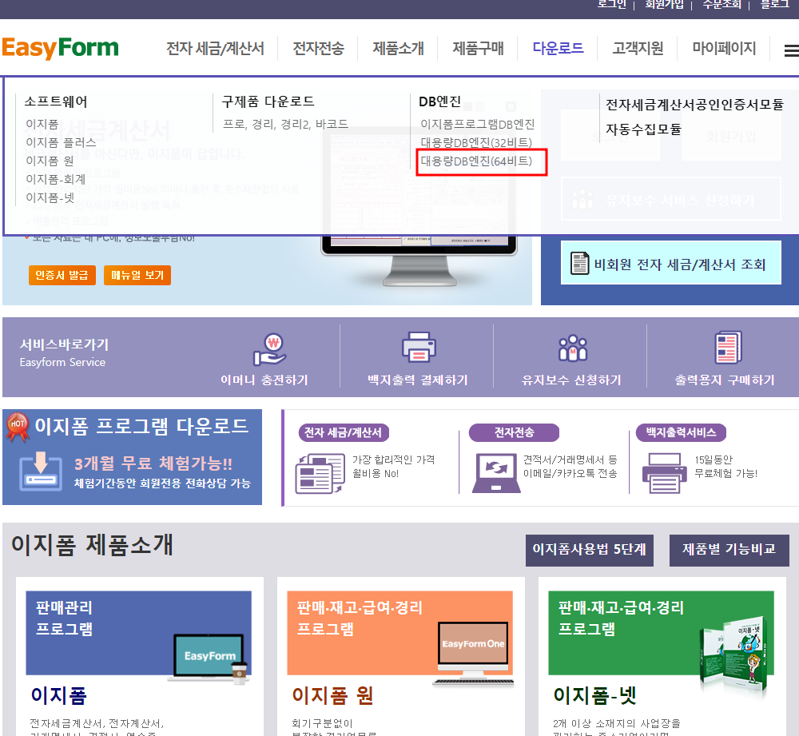Click the 백지출력서비스 printer icon

663,474
